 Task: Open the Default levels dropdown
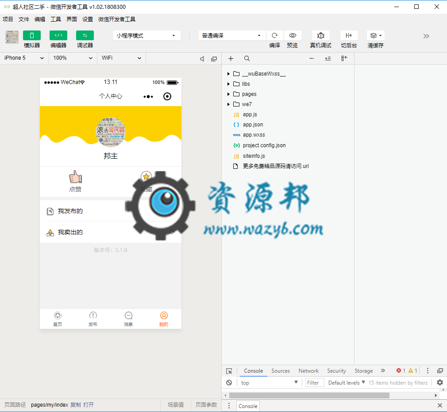(x=347, y=383)
